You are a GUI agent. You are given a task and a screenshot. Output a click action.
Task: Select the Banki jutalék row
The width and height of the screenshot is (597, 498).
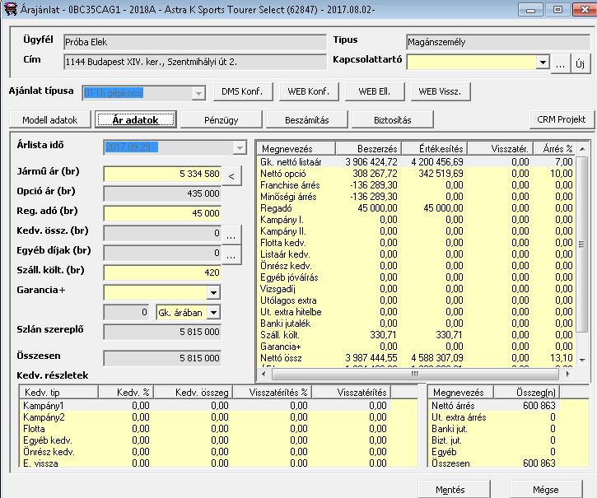click(x=417, y=323)
